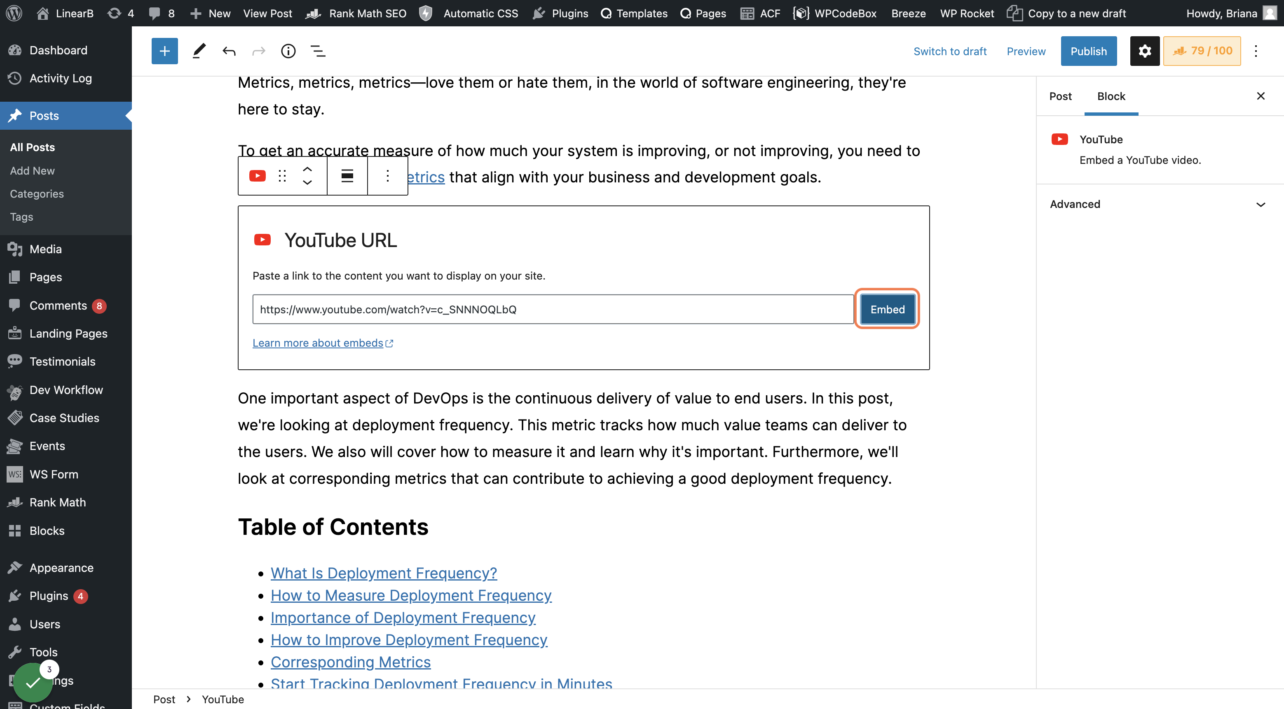The width and height of the screenshot is (1284, 709).
Task: Click the block drag handle dots
Action: tap(282, 176)
